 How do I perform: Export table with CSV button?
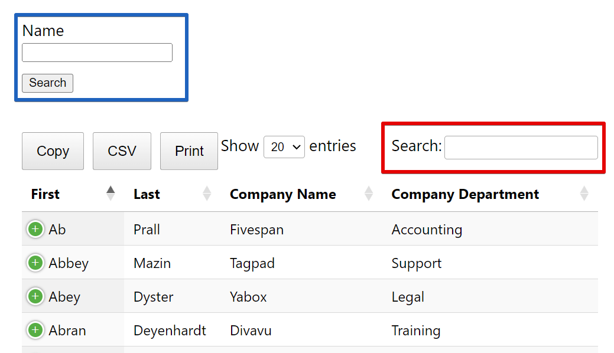coord(122,151)
